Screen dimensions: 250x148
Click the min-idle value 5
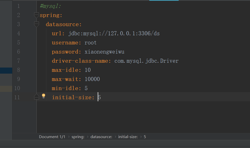click(x=86, y=88)
